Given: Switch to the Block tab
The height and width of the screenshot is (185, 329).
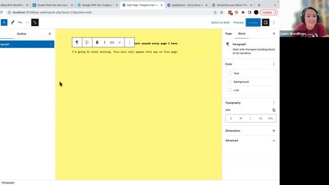Looking at the screenshot, I should point(242,33).
